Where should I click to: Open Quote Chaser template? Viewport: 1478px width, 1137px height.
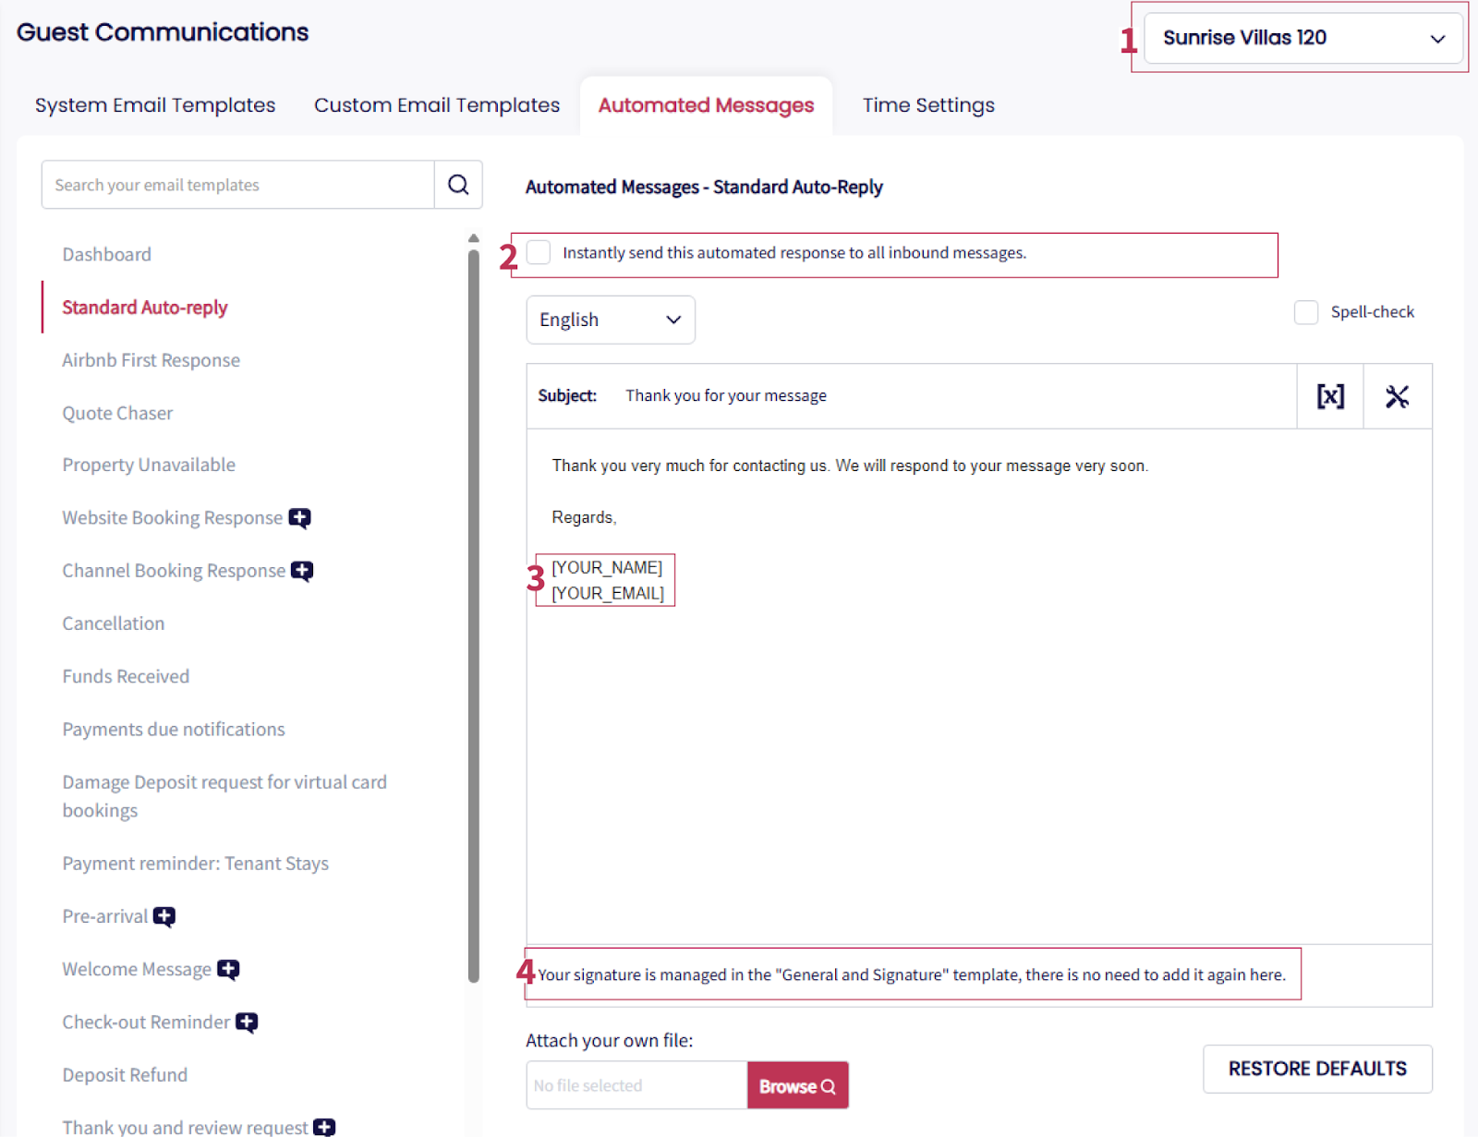[x=117, y=413]
